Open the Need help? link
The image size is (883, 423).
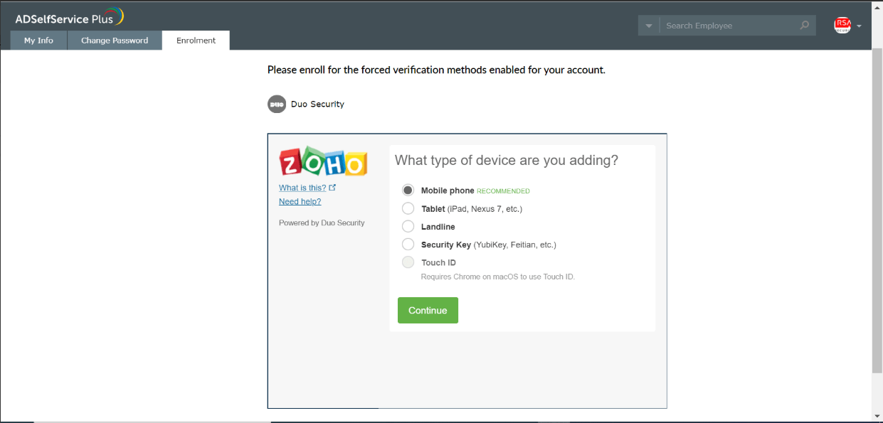[300, 201]
